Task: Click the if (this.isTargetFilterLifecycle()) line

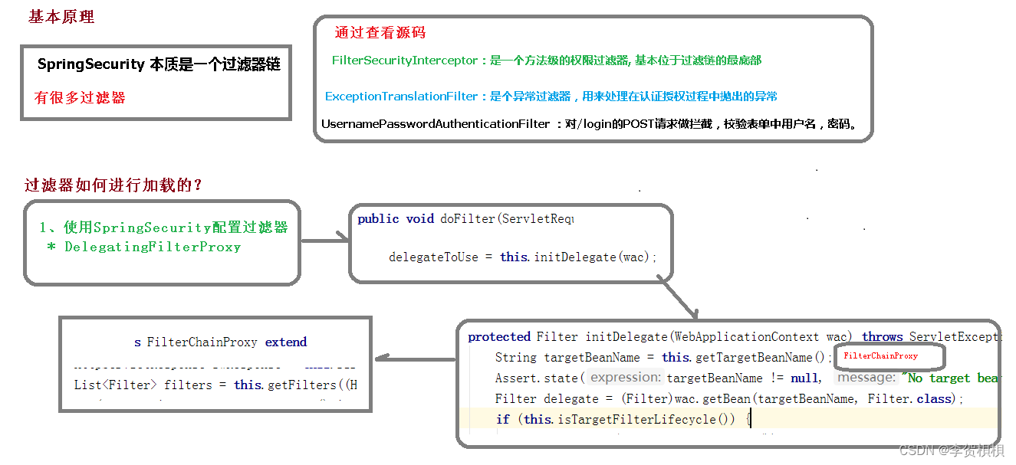Action: (x=624, y=419)
